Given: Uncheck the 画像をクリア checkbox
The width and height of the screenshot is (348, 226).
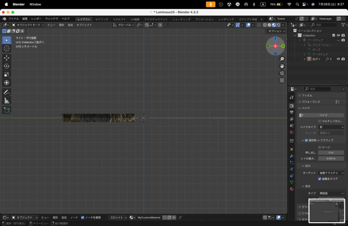Looking at the screenshot, I should (319, 179).
